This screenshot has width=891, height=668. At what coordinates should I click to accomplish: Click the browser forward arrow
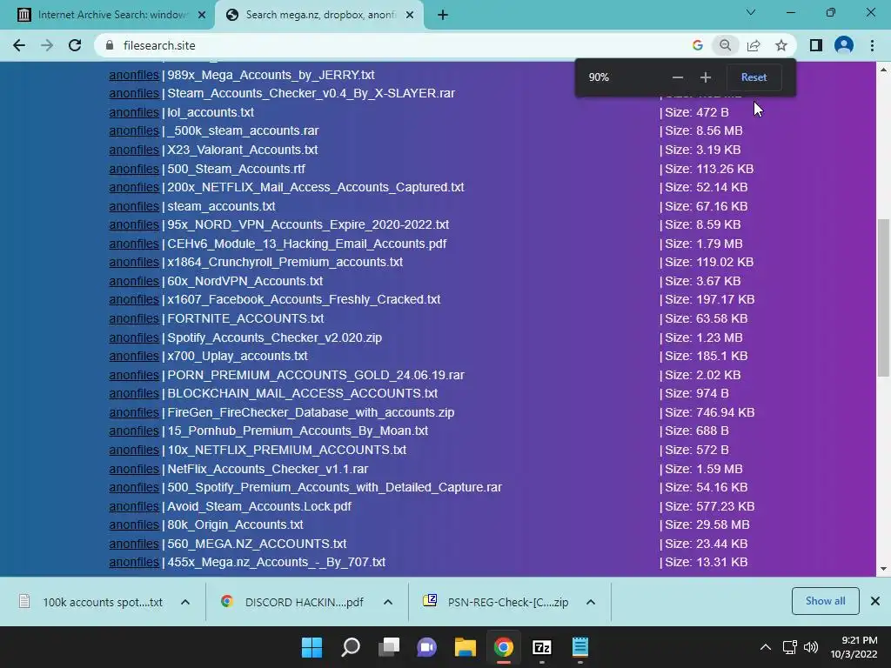point(47,45)
